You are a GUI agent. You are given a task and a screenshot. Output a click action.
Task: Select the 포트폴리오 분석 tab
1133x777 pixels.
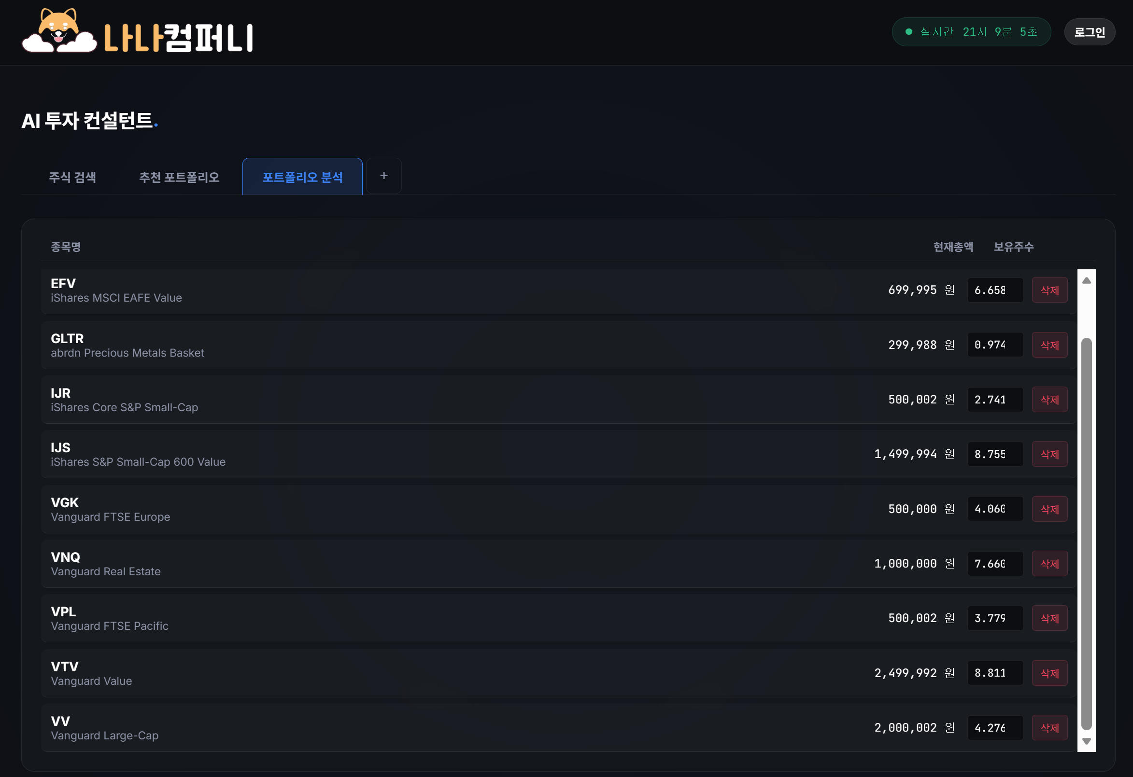[302, 177]
